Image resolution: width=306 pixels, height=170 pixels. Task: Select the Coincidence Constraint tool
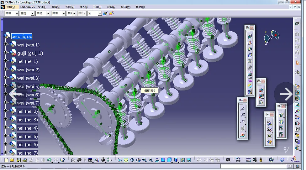click(250, 36)
